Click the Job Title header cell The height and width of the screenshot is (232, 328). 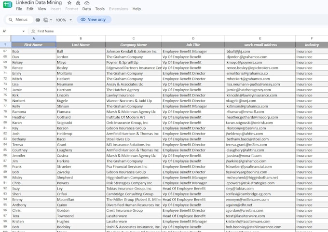pyautogui.click(x=193, y=45)
